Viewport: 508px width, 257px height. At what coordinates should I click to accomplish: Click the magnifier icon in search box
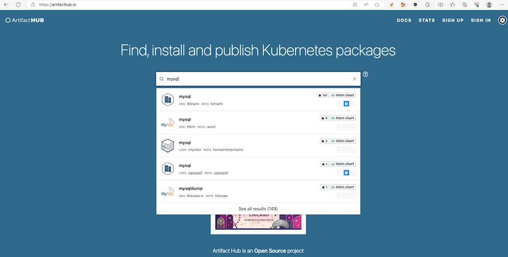coord(162,79)
